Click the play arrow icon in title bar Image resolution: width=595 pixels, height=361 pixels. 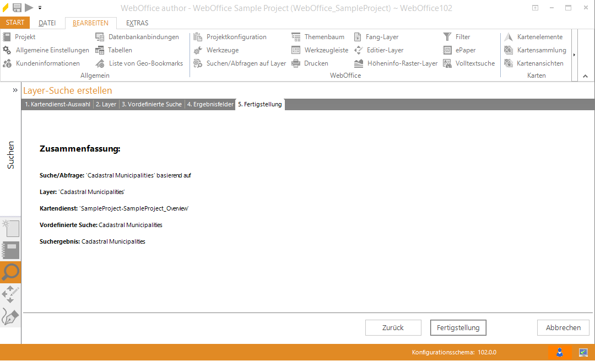29,8
